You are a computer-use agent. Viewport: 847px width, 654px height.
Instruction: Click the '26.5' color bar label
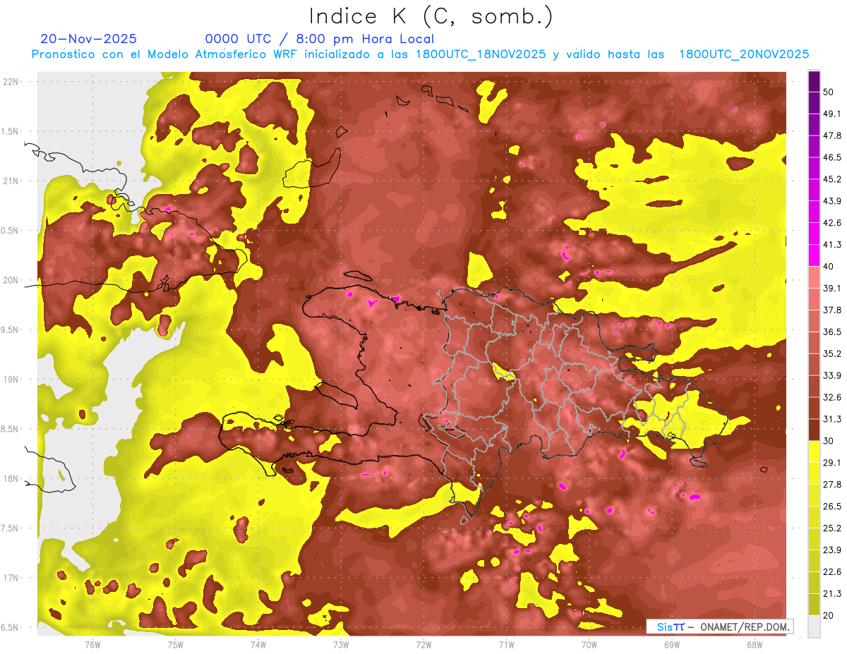coord(832,507)
